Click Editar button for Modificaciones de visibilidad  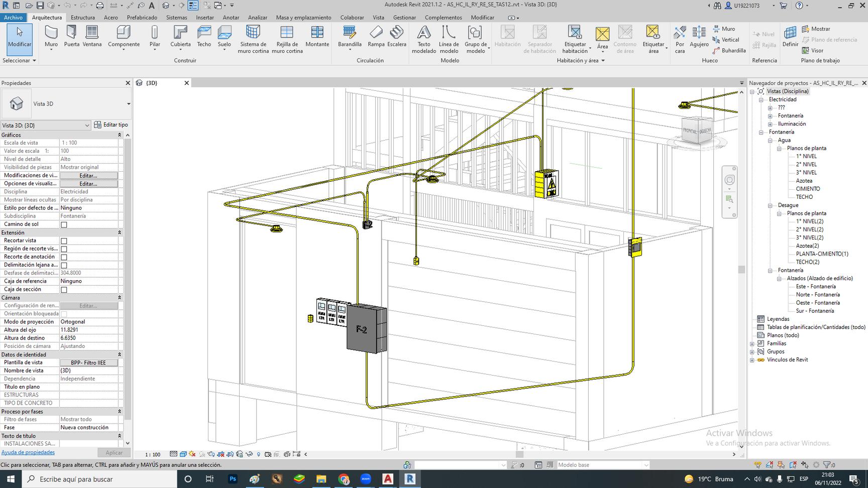click(88, 176)
